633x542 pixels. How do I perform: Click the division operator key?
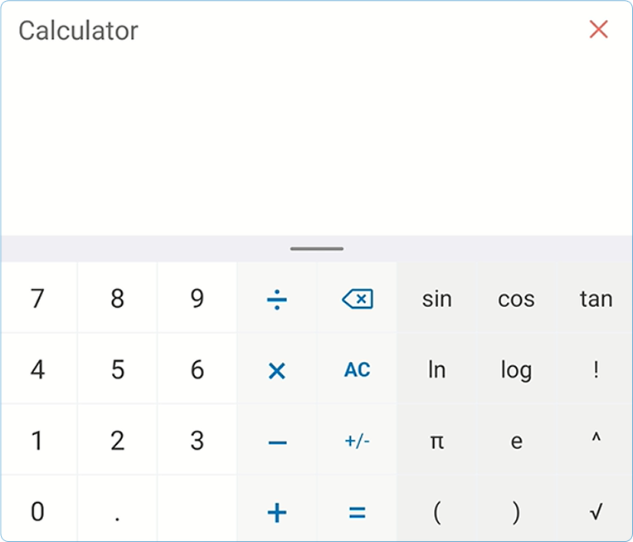click(277, 299)
